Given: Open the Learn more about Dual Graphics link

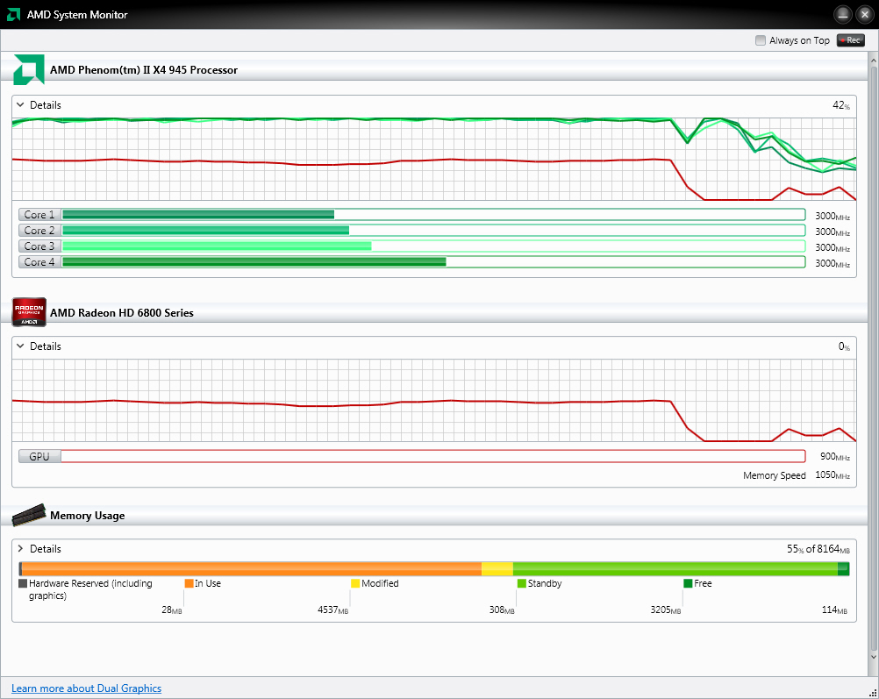Looking at the screenshot, I should coord(86,688).
